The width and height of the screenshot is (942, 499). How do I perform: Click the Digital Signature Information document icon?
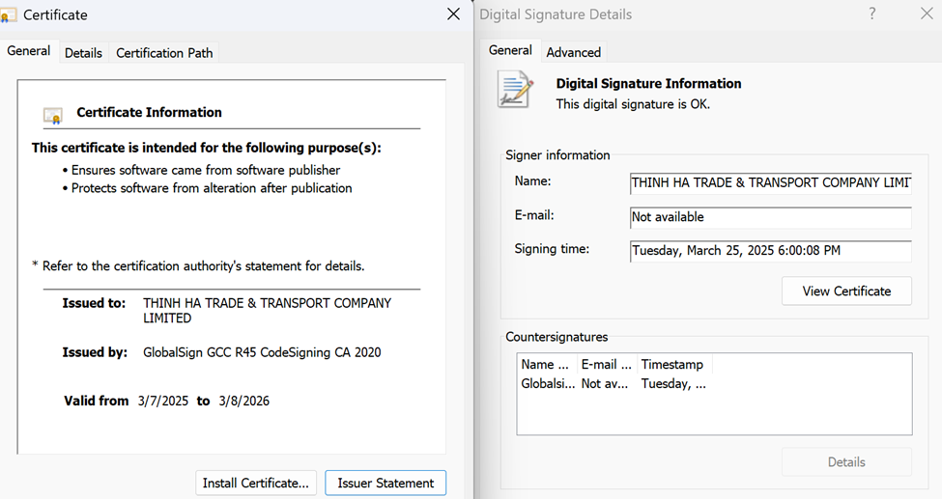tap(515, 90)
